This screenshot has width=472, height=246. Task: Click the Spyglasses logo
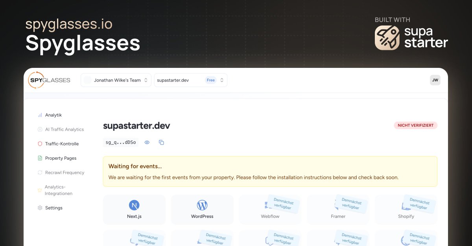(49, 80)
